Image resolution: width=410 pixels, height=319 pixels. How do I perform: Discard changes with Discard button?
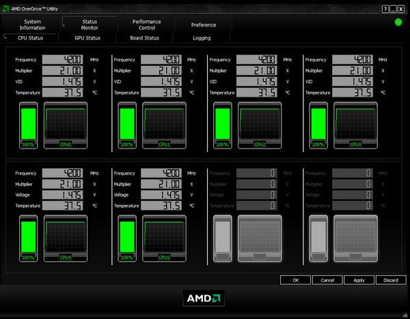[x=391, y=280]
